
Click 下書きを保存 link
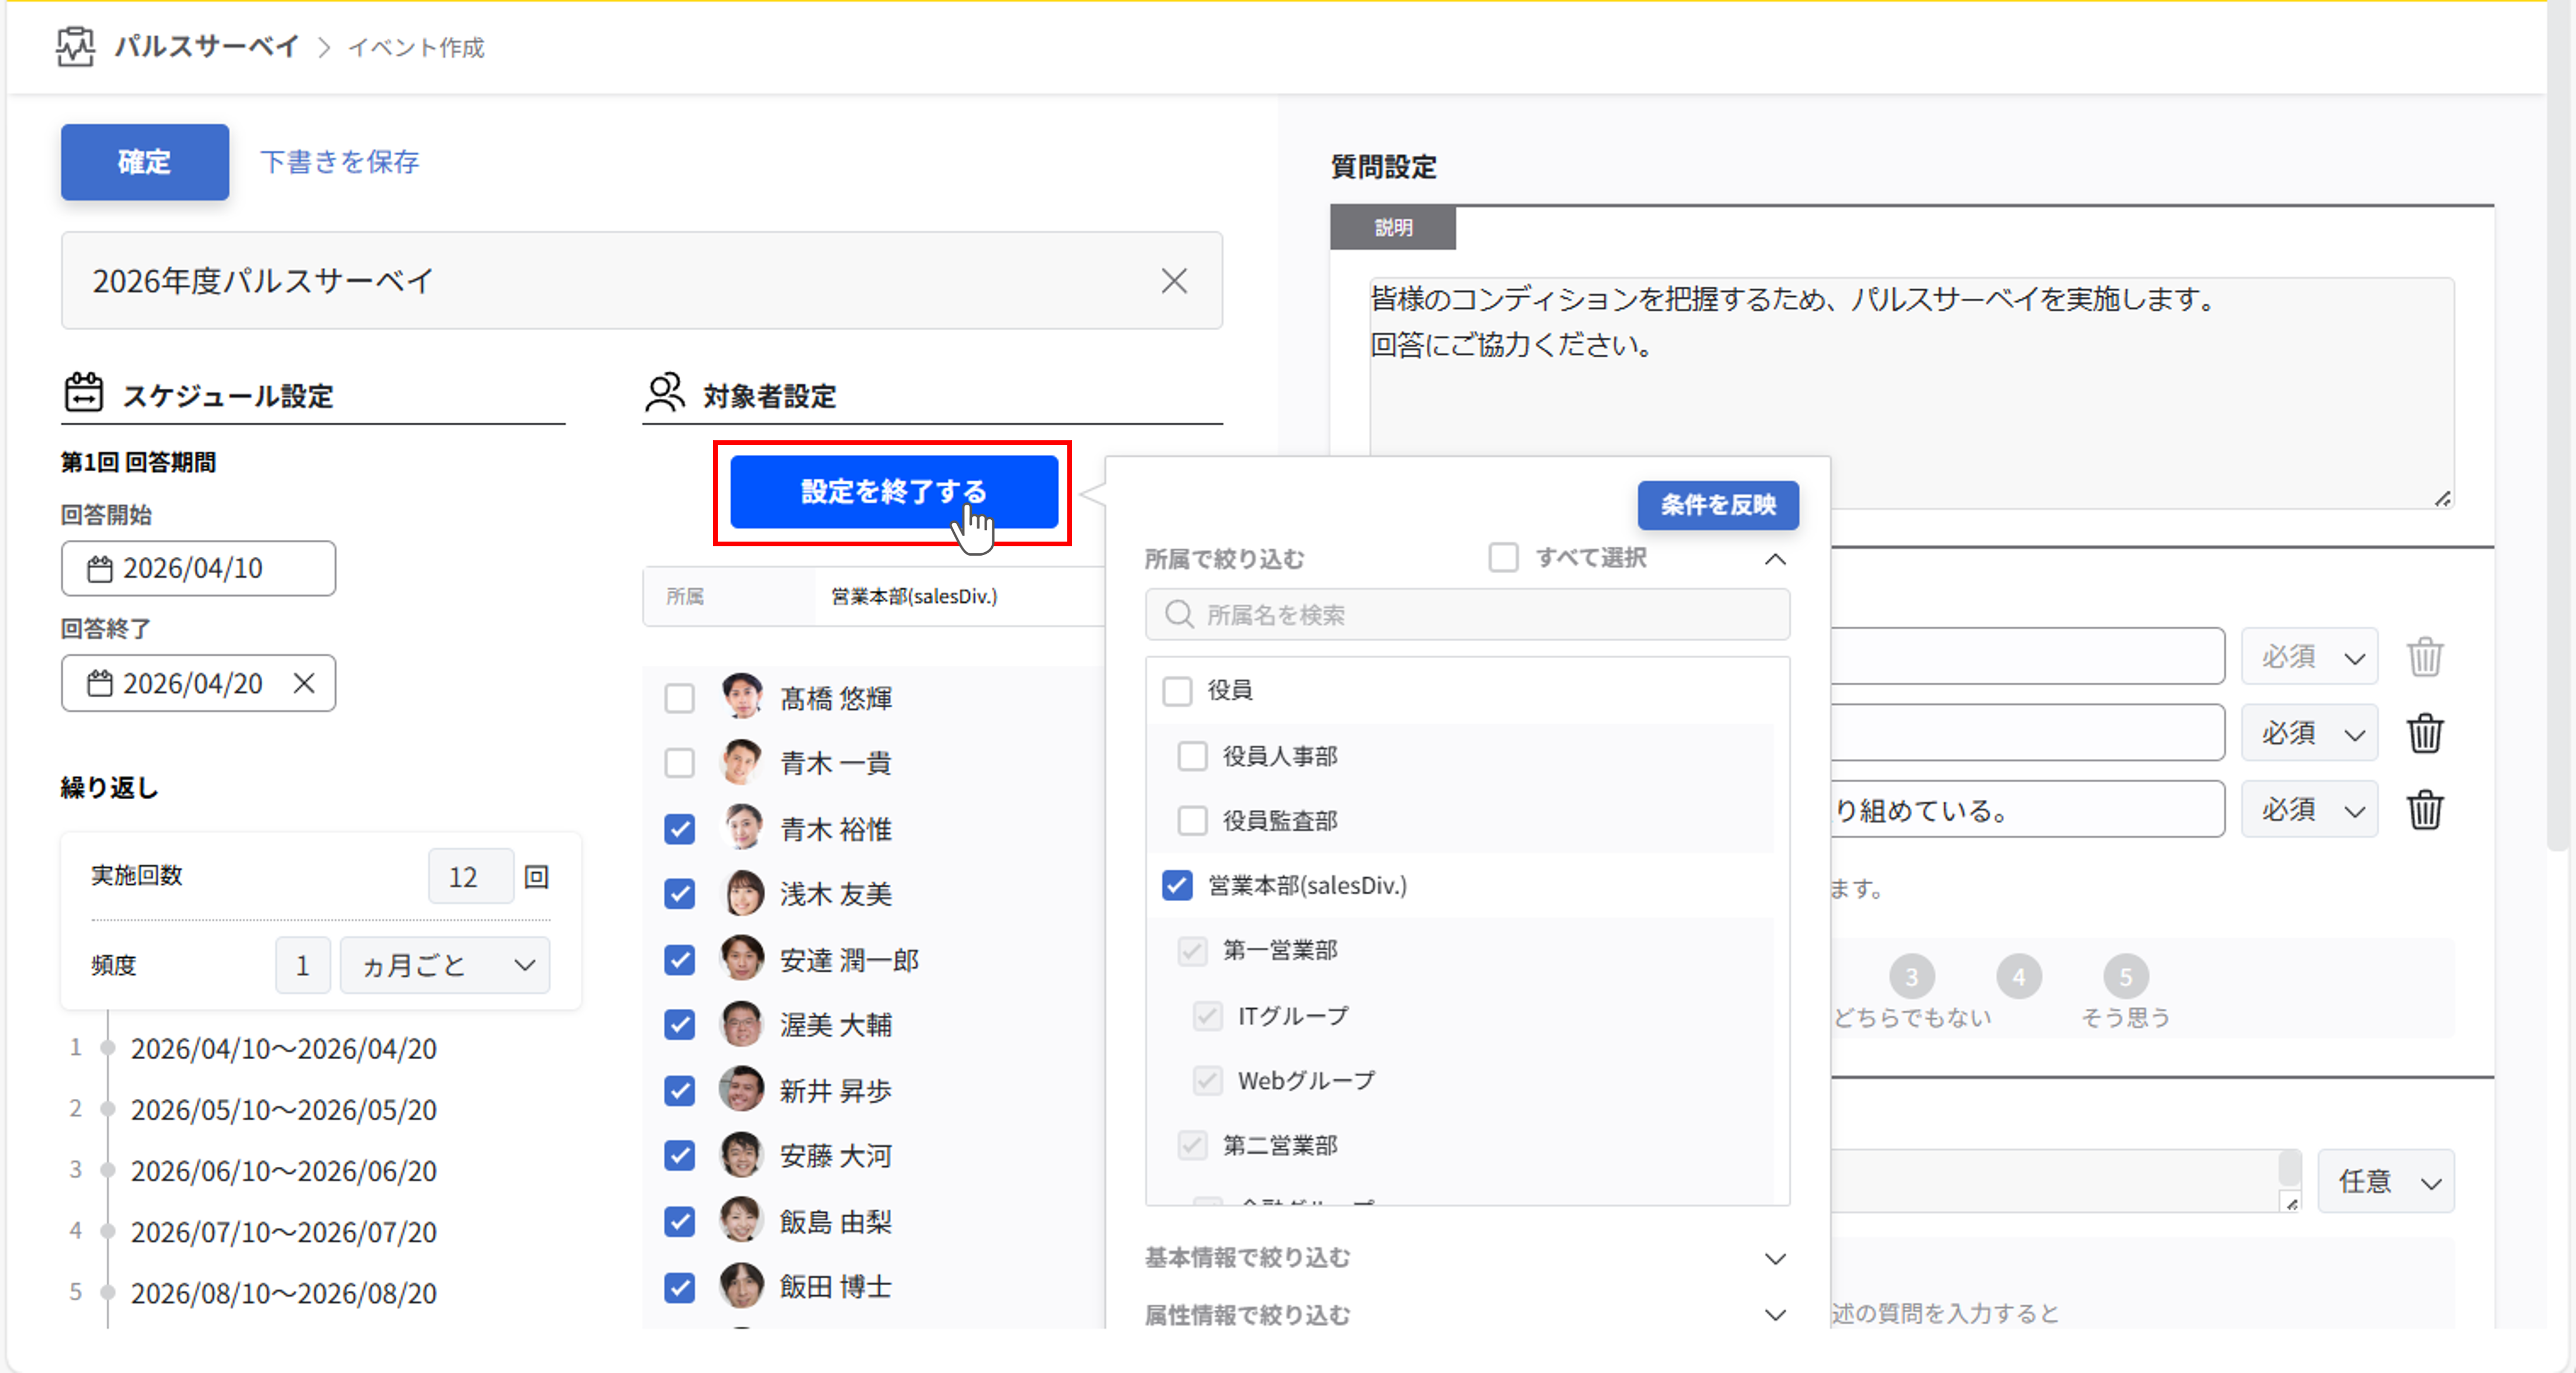339,162
